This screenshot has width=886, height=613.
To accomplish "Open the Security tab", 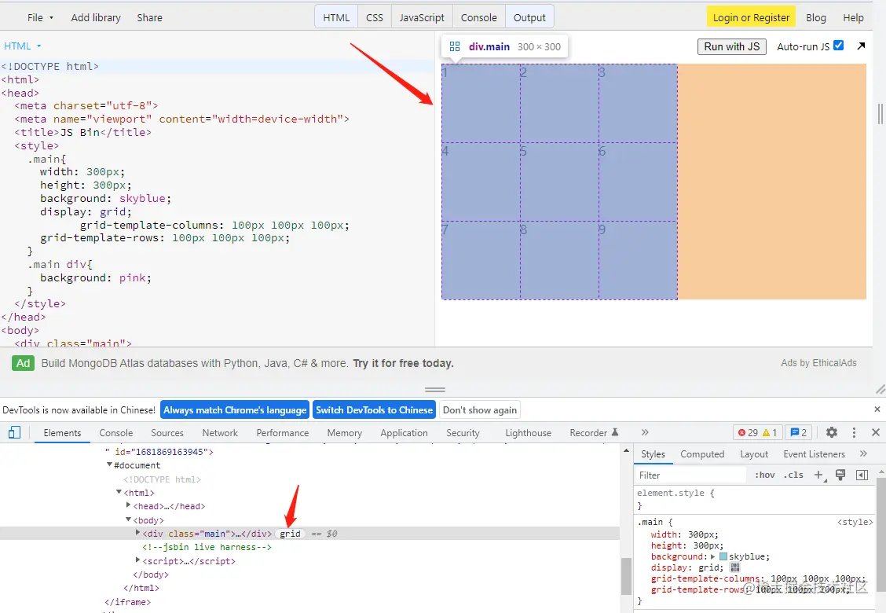I will pyautogui.click(x=463, y=432).
